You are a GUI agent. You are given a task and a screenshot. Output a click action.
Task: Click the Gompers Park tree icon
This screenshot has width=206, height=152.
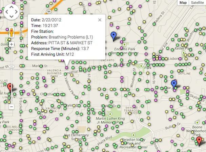[x=7, y=40]
